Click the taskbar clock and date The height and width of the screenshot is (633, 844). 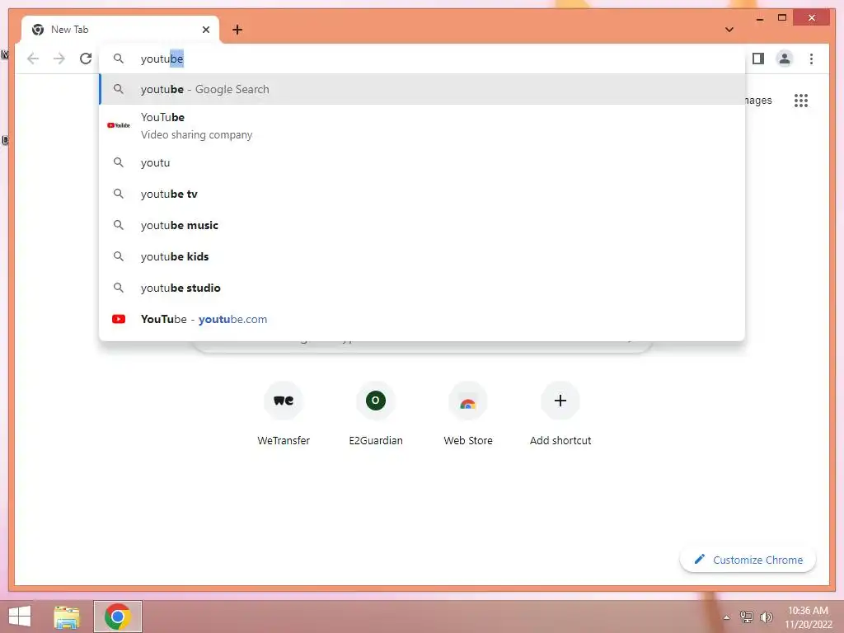808,617
